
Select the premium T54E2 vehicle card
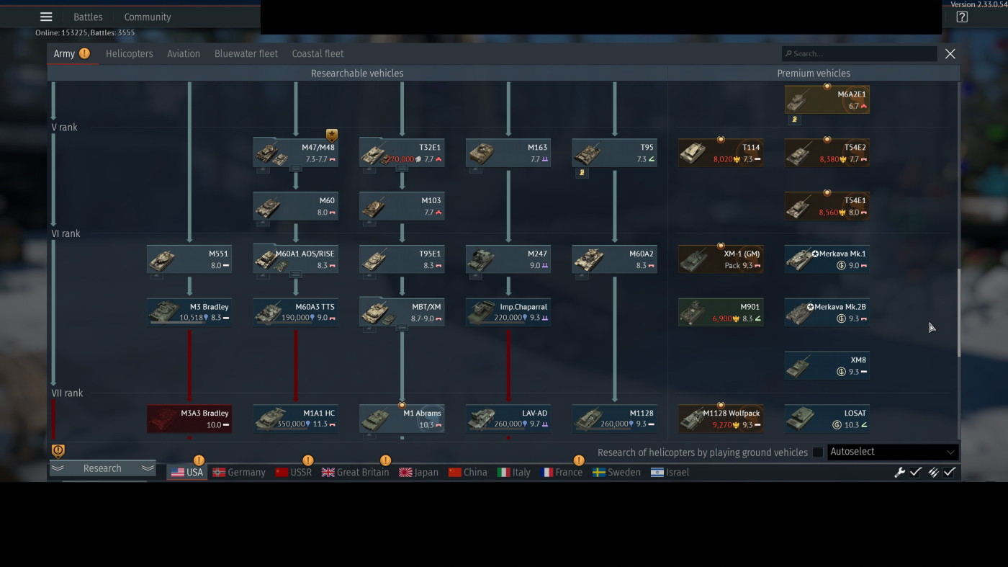tap(827, 153)
